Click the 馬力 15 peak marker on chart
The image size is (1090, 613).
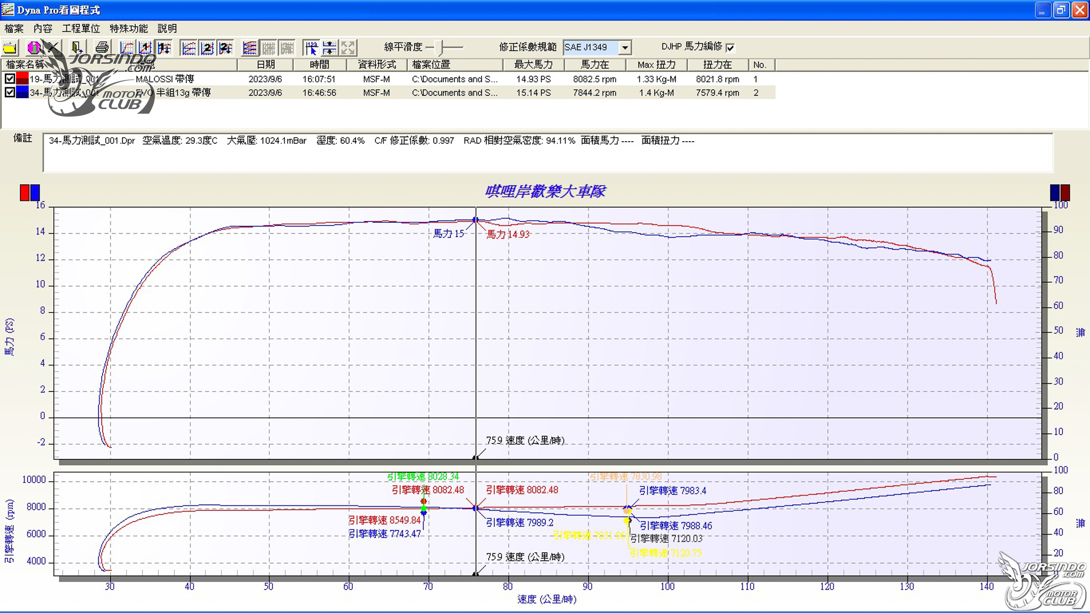click(x=476, y=219)
